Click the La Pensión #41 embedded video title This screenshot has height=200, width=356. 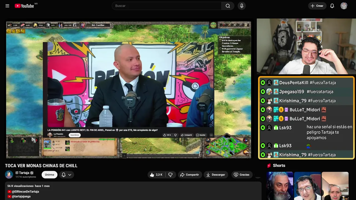(x=103, y=130)
